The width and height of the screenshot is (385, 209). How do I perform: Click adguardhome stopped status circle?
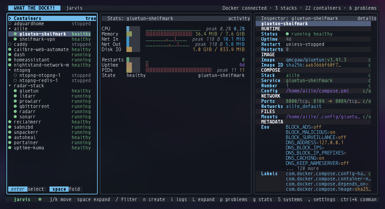coord(10,24)
